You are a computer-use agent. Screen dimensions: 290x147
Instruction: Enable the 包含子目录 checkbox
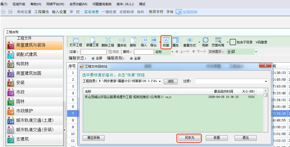(x=233, y=42)
